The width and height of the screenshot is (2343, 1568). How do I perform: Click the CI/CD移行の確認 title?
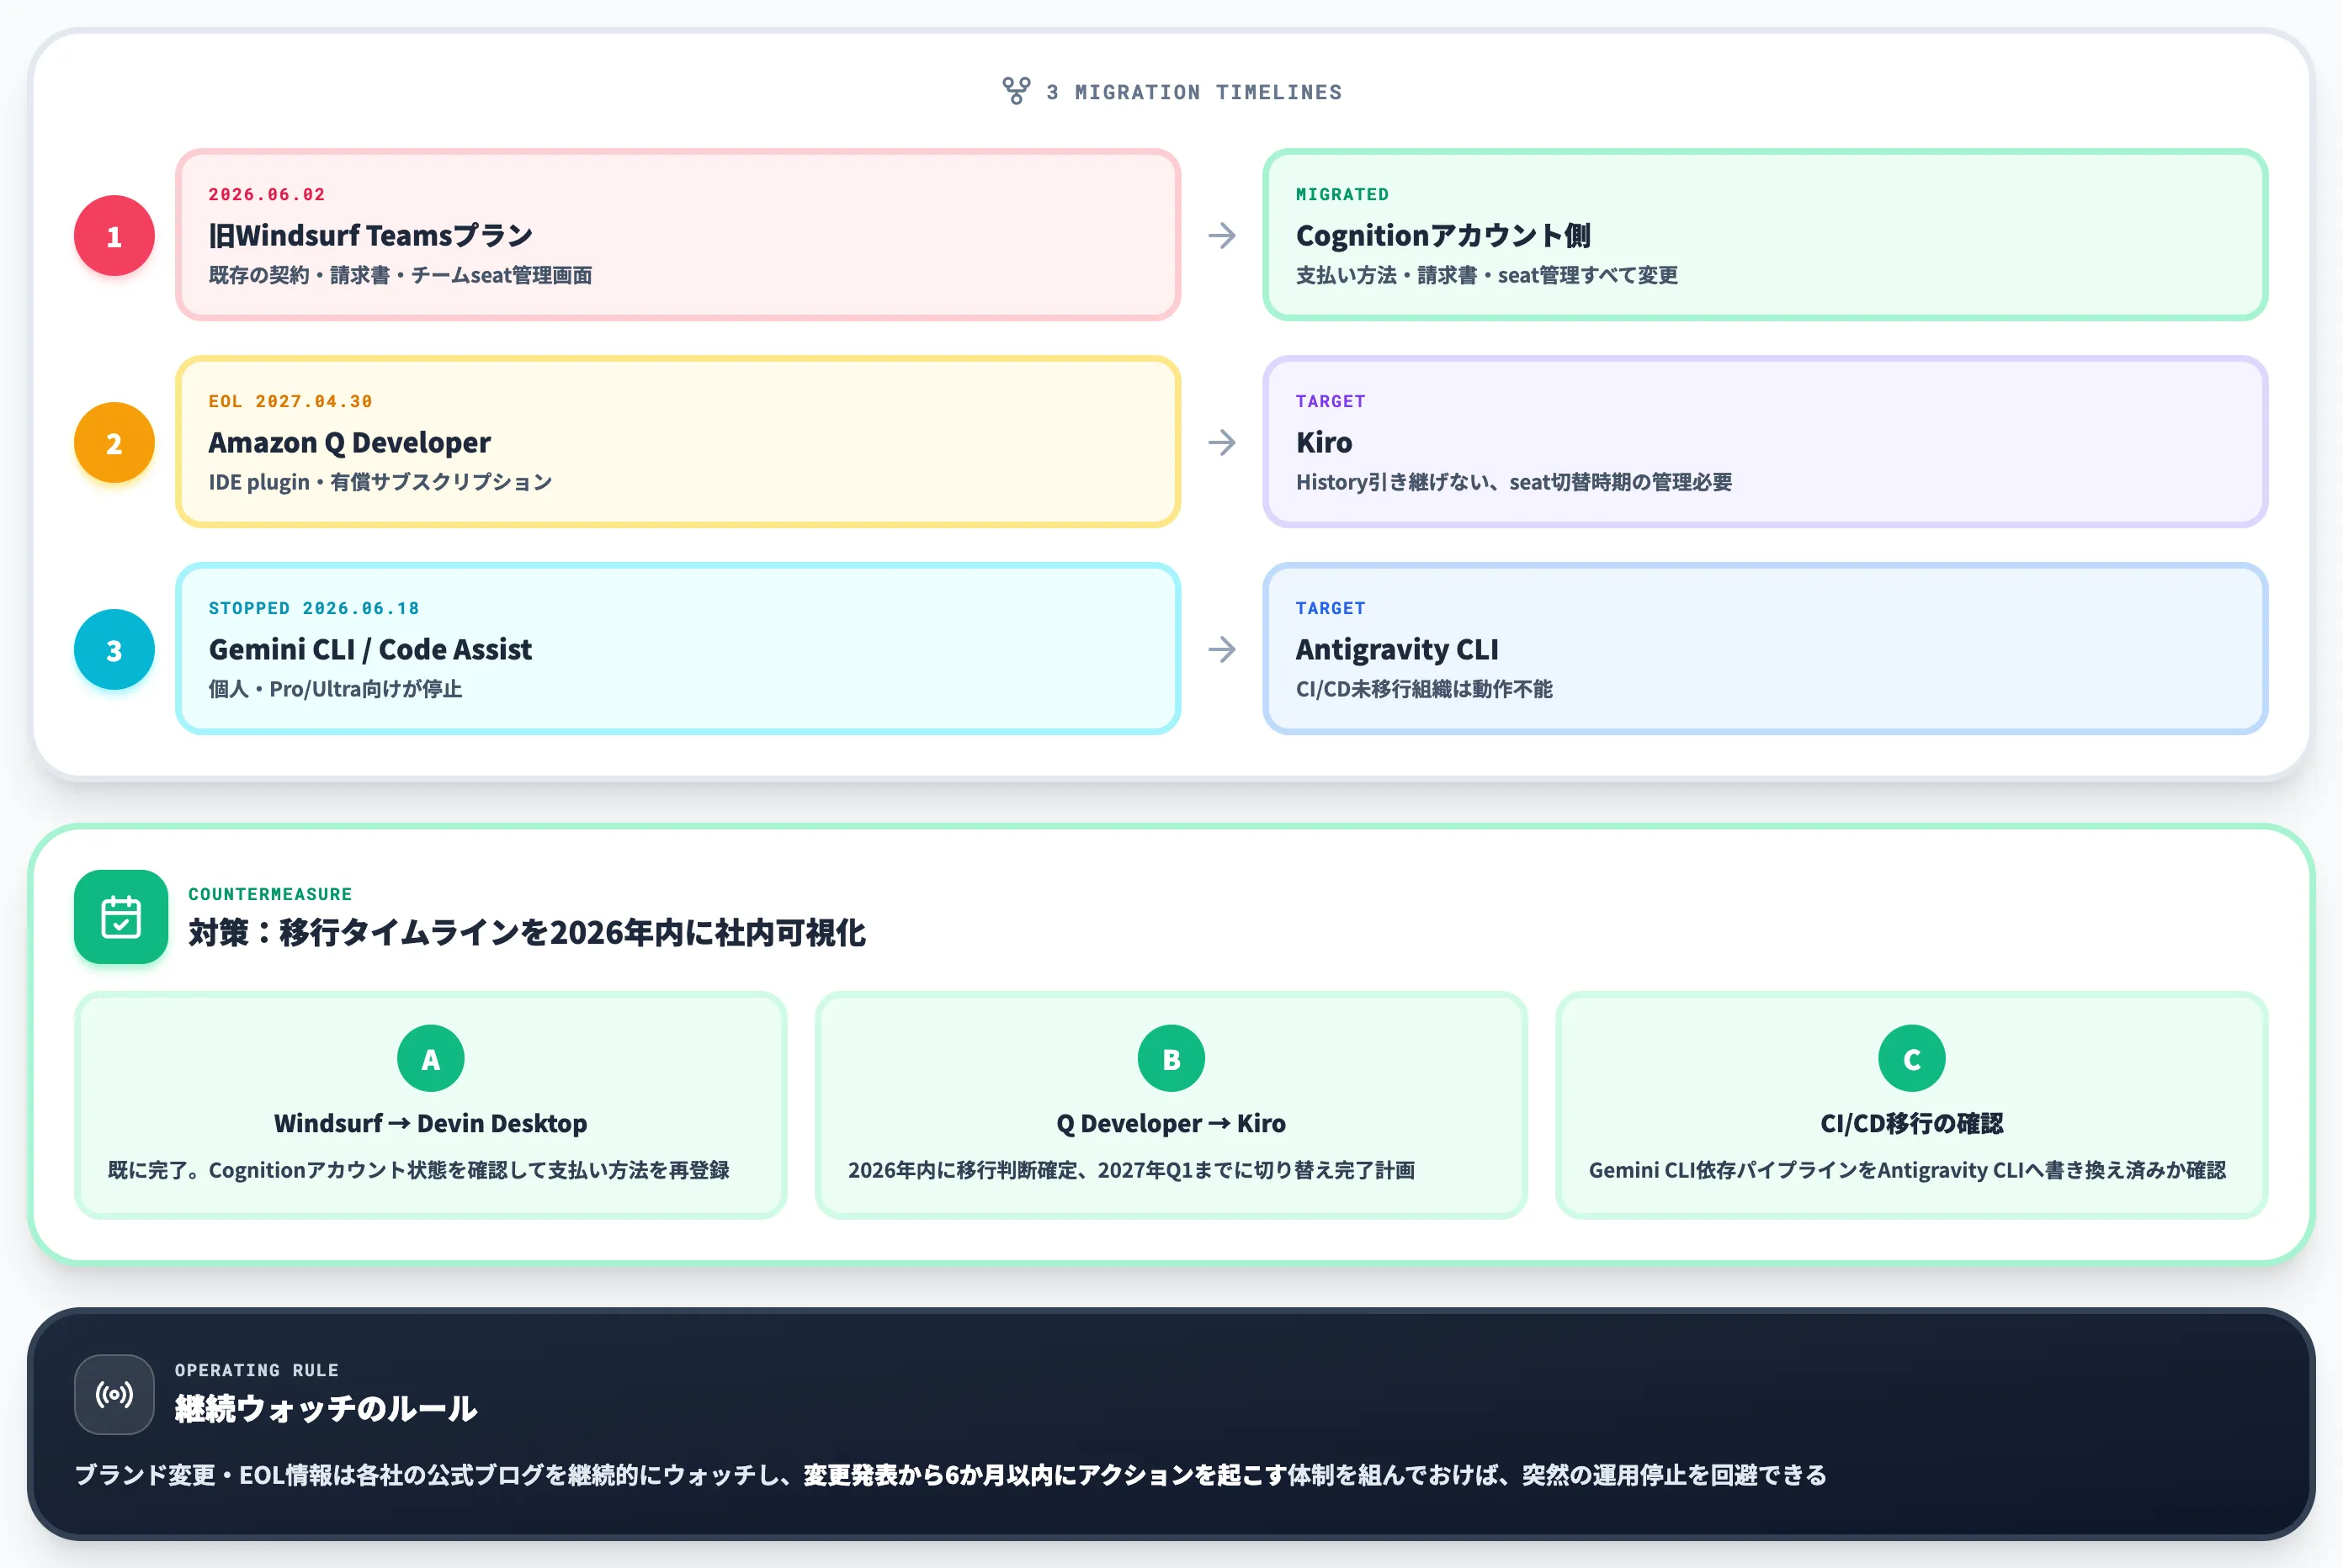tap(1912, 1123)
